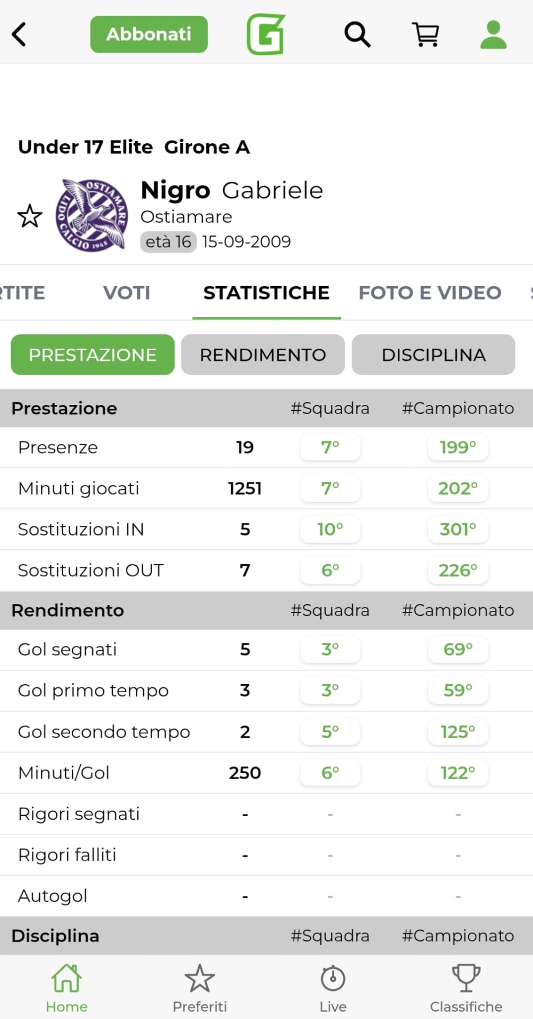Go to Home in bottom navigation
533x1019 pixels.
pos(66,988)
